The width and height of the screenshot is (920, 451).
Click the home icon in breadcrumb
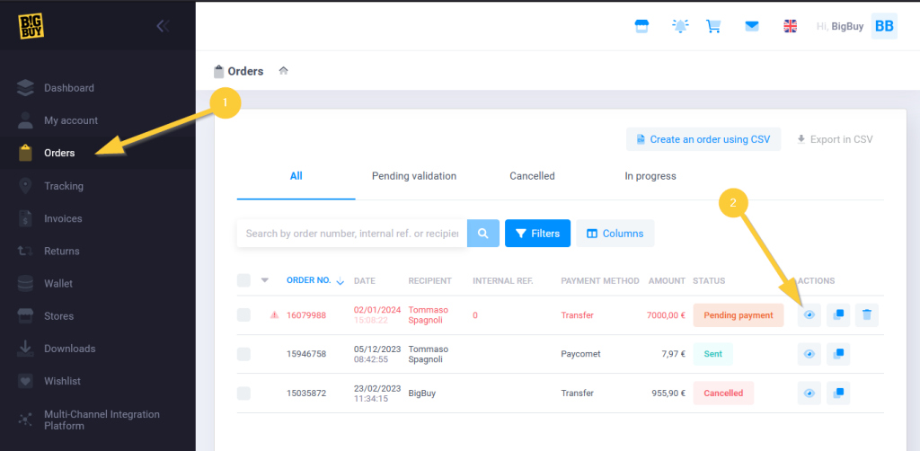pyautogui.click(x=283, y=71)
